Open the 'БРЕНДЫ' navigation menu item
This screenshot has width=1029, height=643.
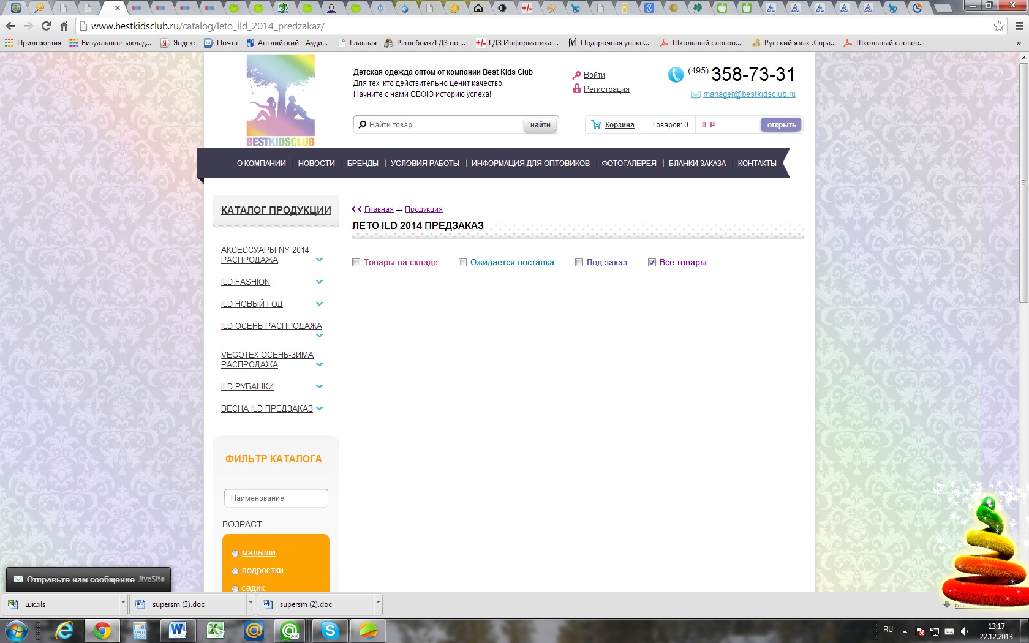point(363,164)
